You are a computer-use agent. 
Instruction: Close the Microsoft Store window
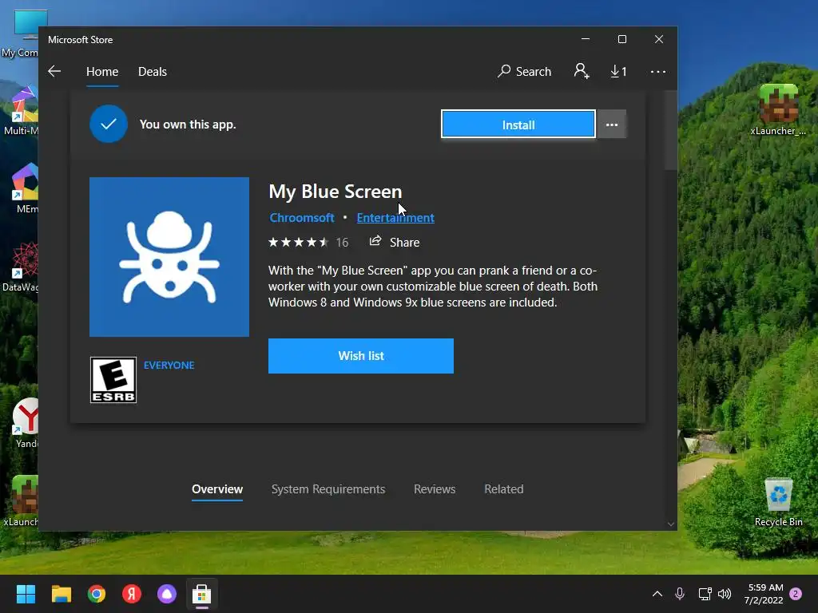tap(659, 40)
